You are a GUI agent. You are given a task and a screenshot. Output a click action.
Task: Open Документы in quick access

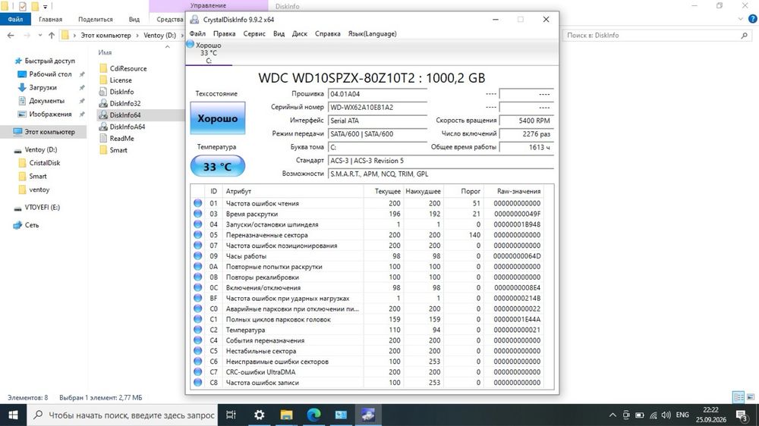click(x=46, y=101)
